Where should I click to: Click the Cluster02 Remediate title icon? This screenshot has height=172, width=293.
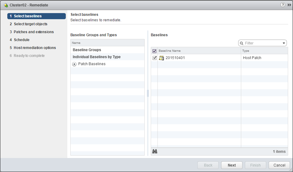[5, 5]
